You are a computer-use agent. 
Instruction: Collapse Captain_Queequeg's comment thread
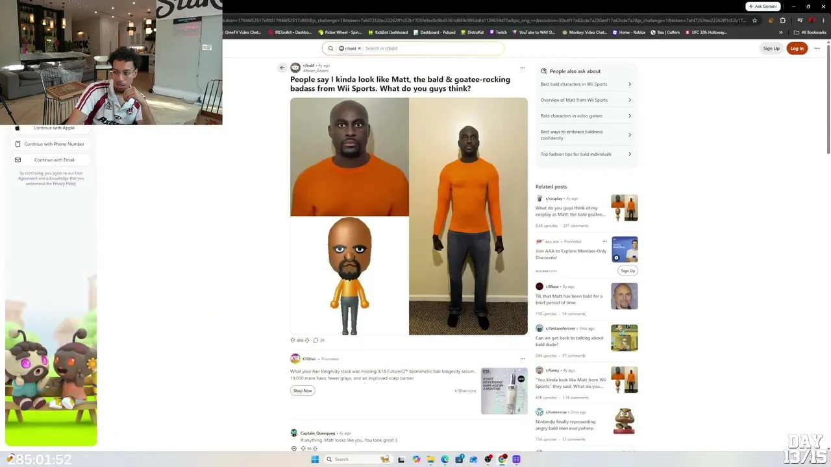[293, 448]
